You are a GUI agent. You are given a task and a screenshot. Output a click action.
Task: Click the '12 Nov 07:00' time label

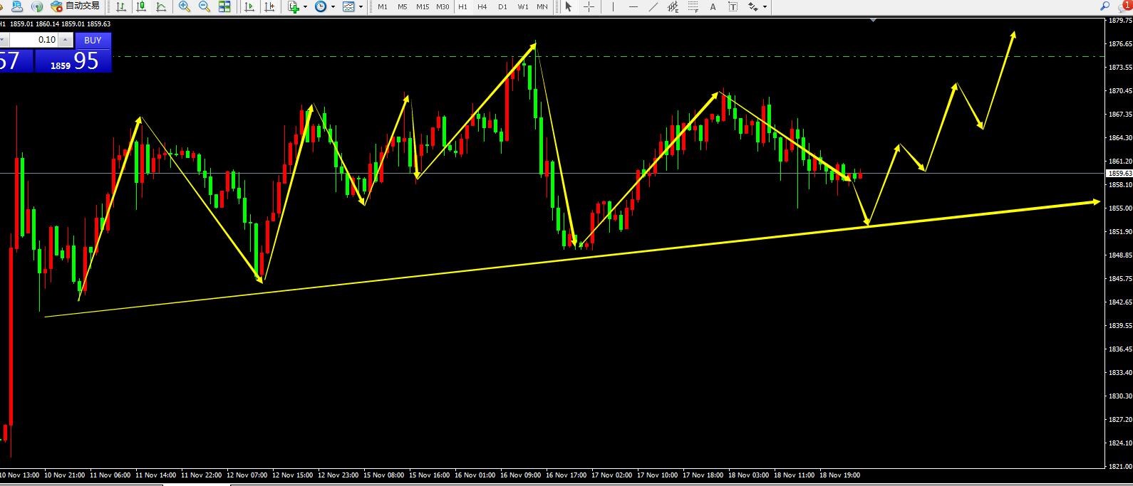click(x=247, y=475)
